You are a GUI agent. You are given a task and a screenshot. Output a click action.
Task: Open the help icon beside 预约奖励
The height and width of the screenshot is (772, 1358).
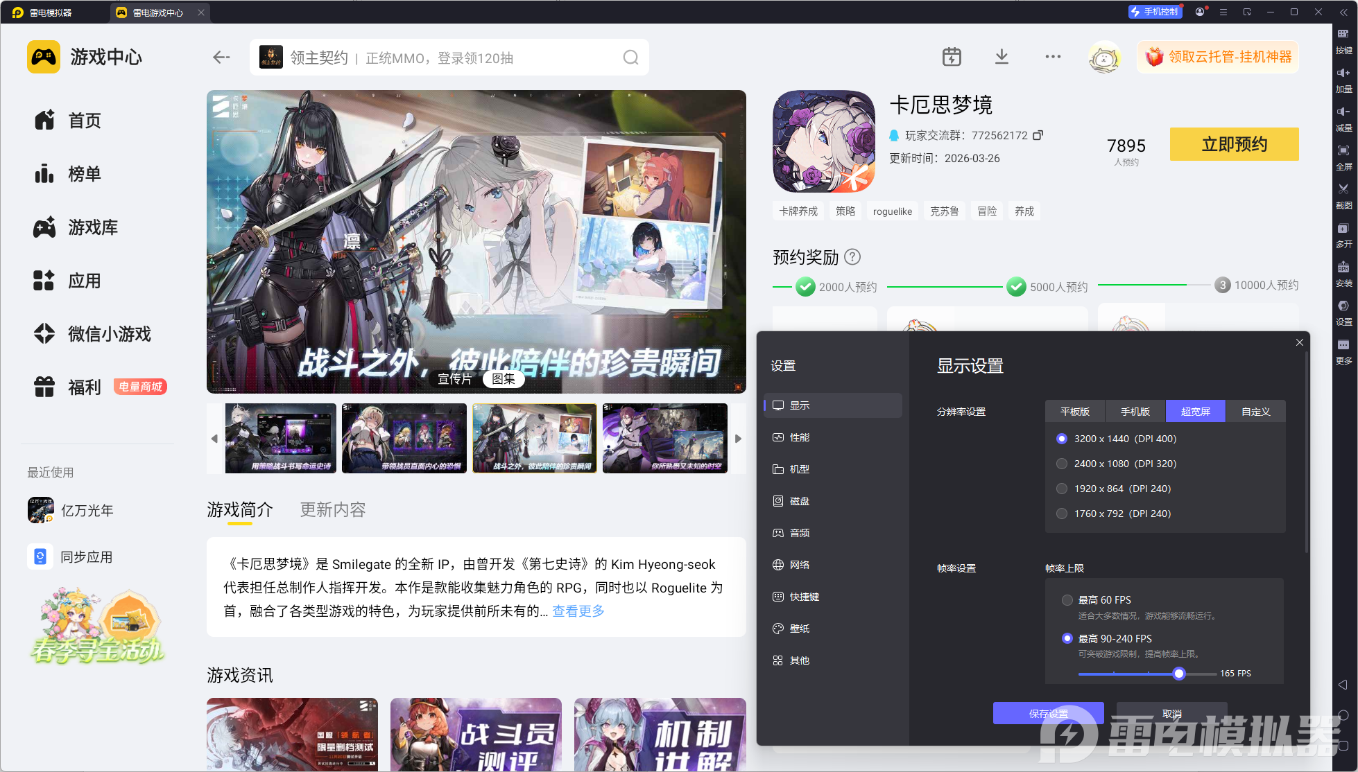click(853, 257)
